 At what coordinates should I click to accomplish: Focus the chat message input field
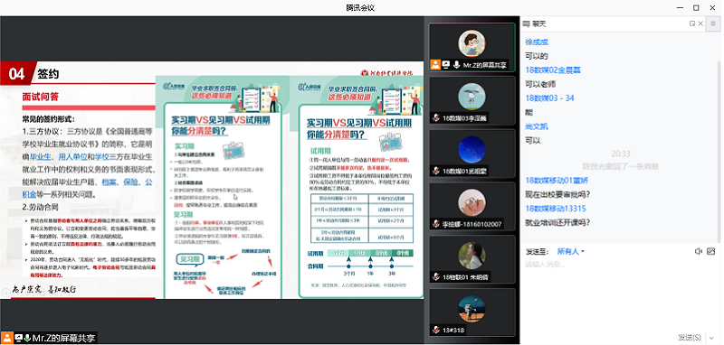(x=618, y=294)
